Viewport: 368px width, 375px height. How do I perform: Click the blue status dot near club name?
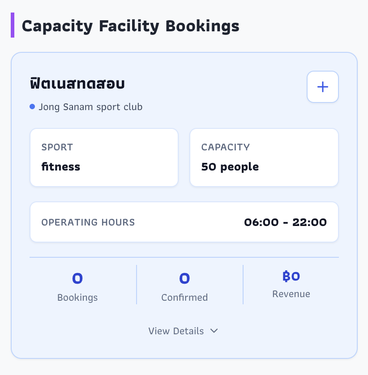(x=31, y=106)
